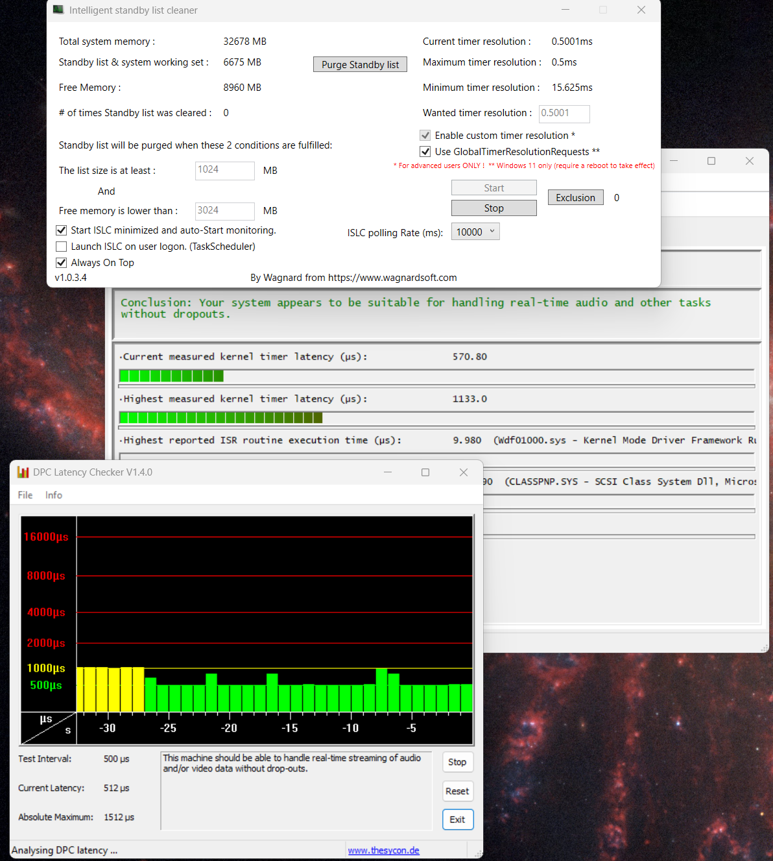Toggle the Always On Top checkbox
The width and height of the screenshot is (773, 861).
click(x=62, y=263)
